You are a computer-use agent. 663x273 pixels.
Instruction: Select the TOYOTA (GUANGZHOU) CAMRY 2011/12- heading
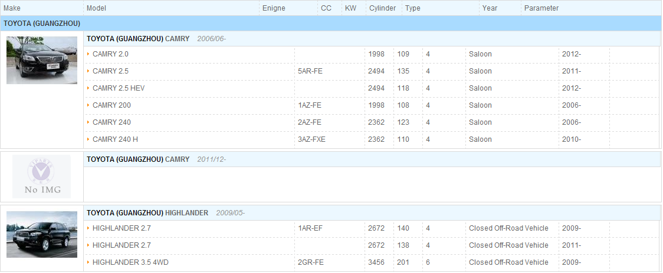click(156, 159)
